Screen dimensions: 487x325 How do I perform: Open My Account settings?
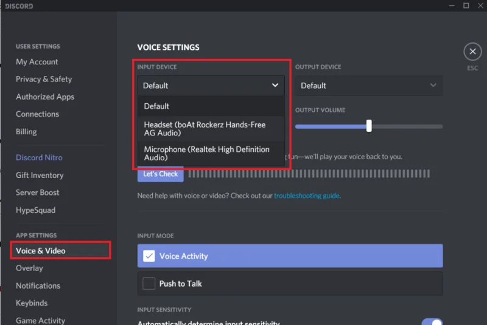[x=37, y=61]
